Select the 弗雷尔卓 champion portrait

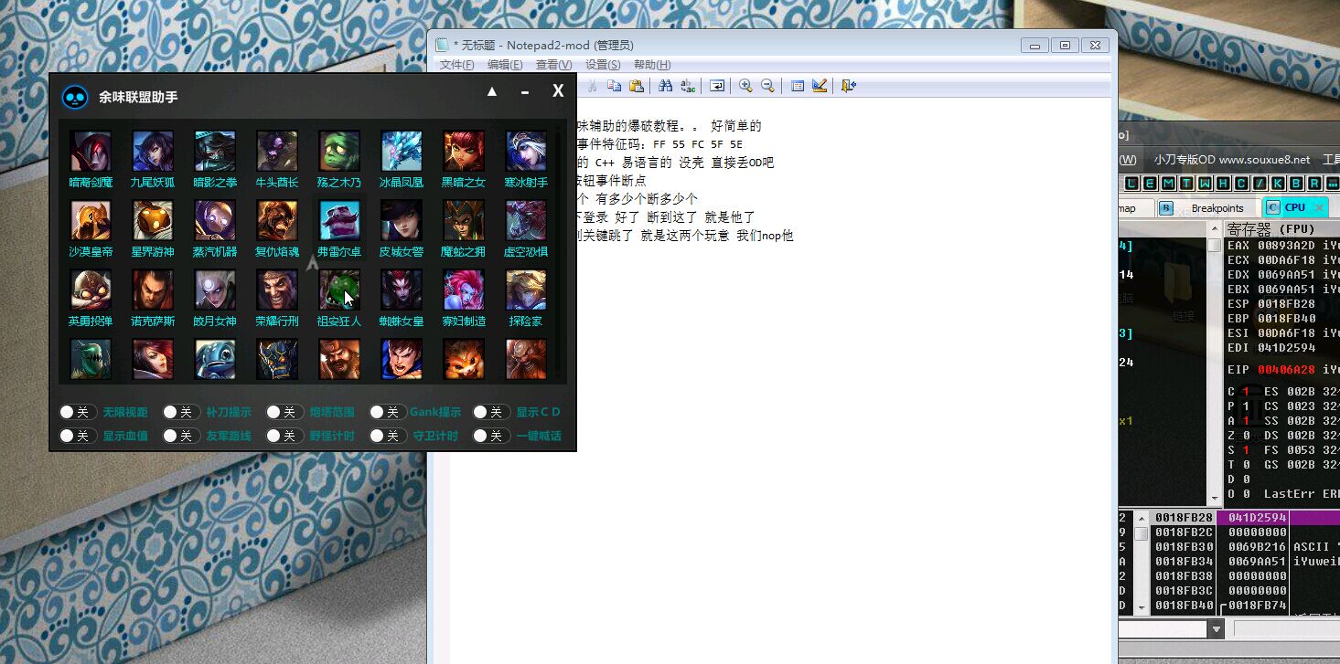[x=339, y=220]
